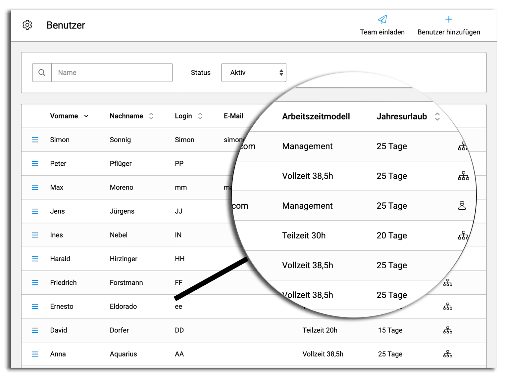Click the first name Harald
Viewport: 506px width, 378px height.
(x=60, y=259)
